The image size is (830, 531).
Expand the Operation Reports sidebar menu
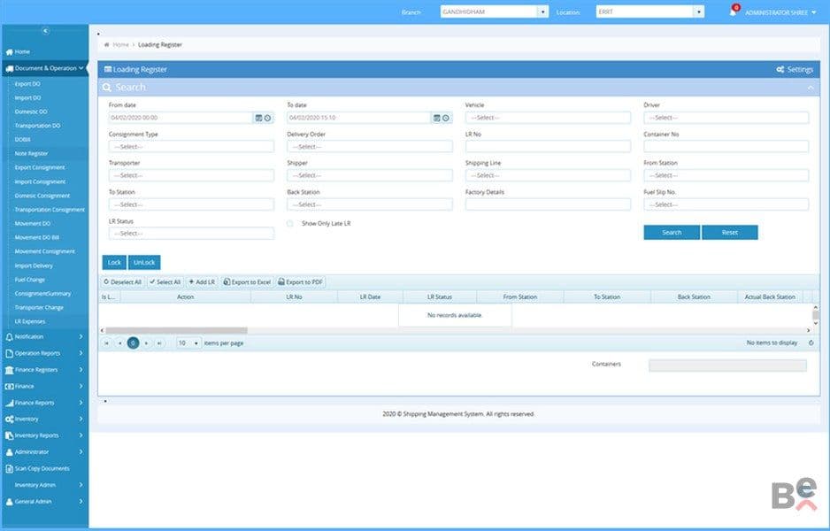[44, 353]
